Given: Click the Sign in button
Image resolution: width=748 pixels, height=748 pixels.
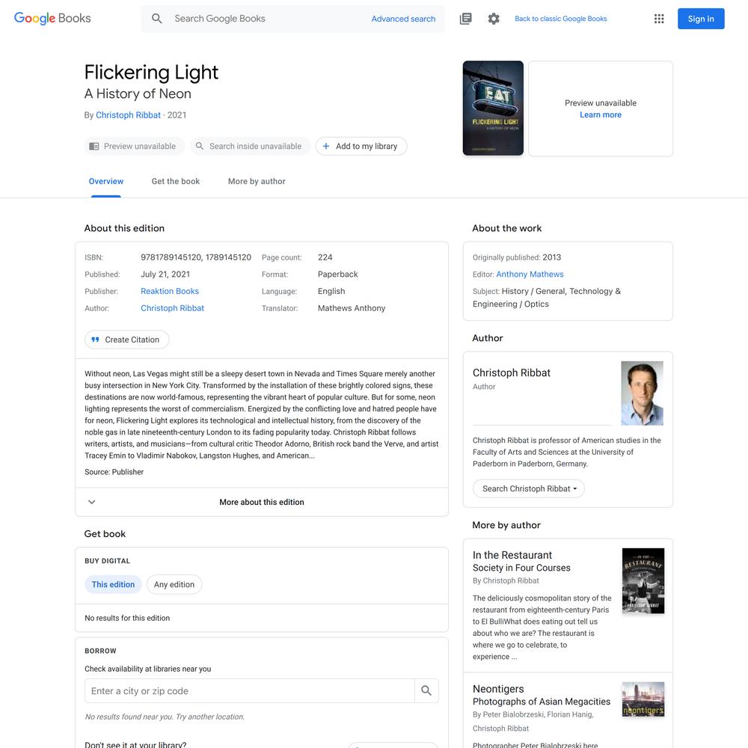Looking at the screenshot, I should click(701, 19).
